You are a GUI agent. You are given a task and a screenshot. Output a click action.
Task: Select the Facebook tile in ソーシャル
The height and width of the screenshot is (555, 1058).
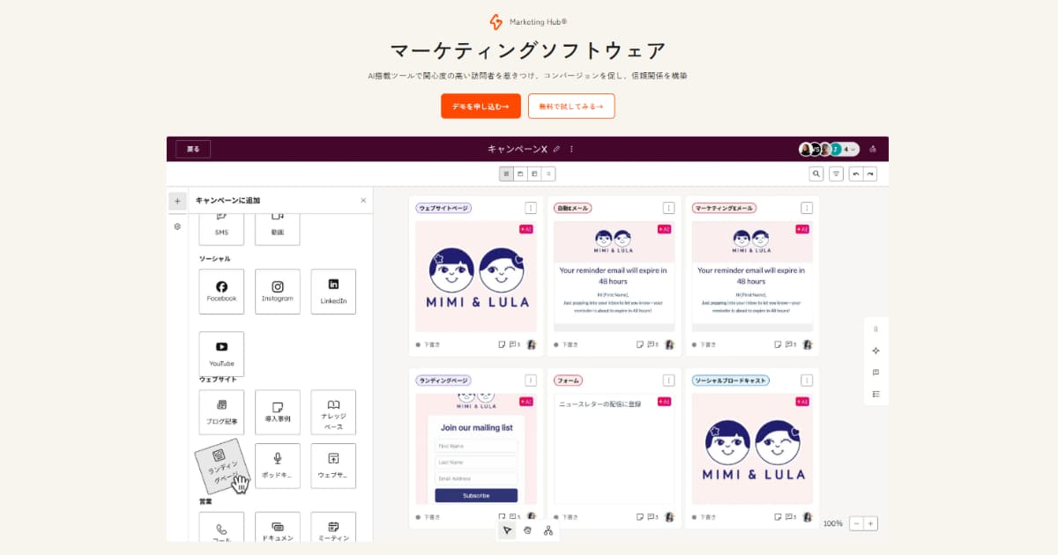point(221,292)
